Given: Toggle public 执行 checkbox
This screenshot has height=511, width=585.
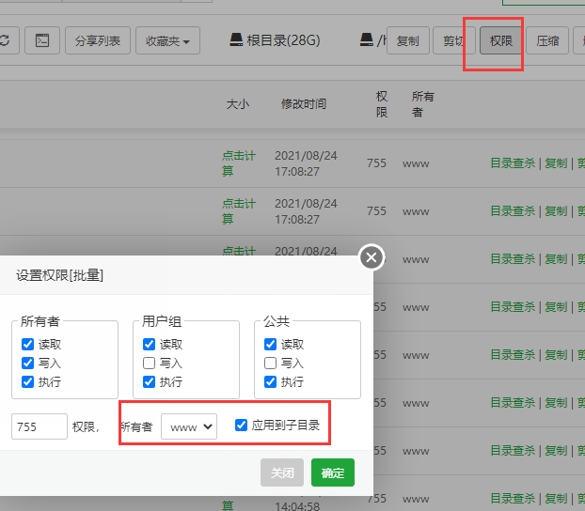Looking at the screenshot, I should [270, 381].
